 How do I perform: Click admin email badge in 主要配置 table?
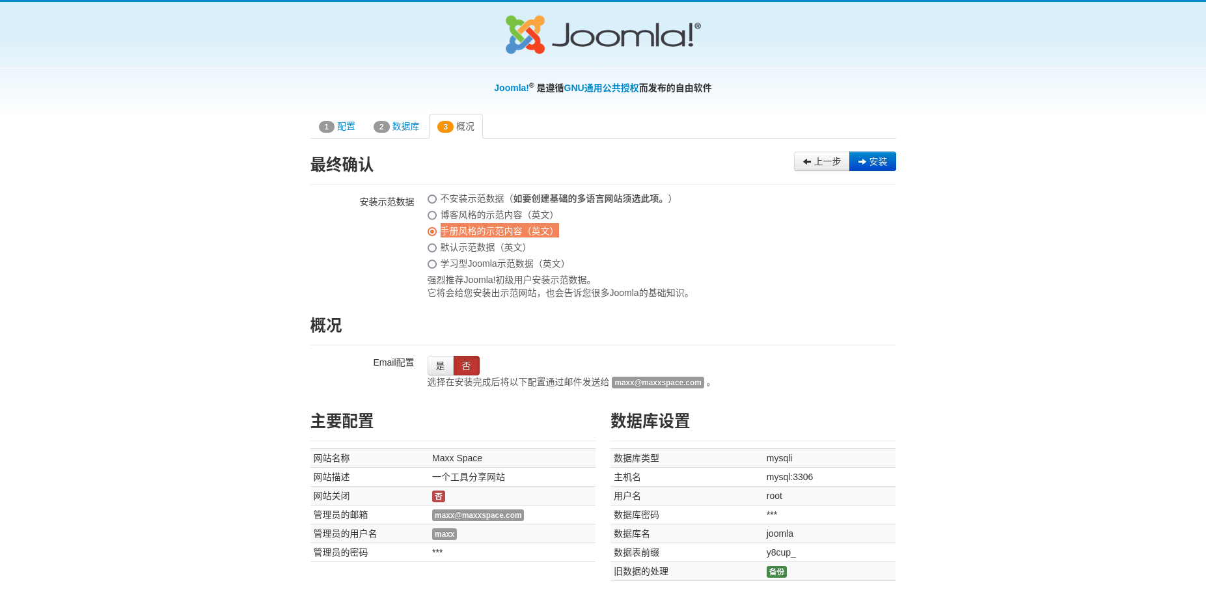click(x=478, y=515)
